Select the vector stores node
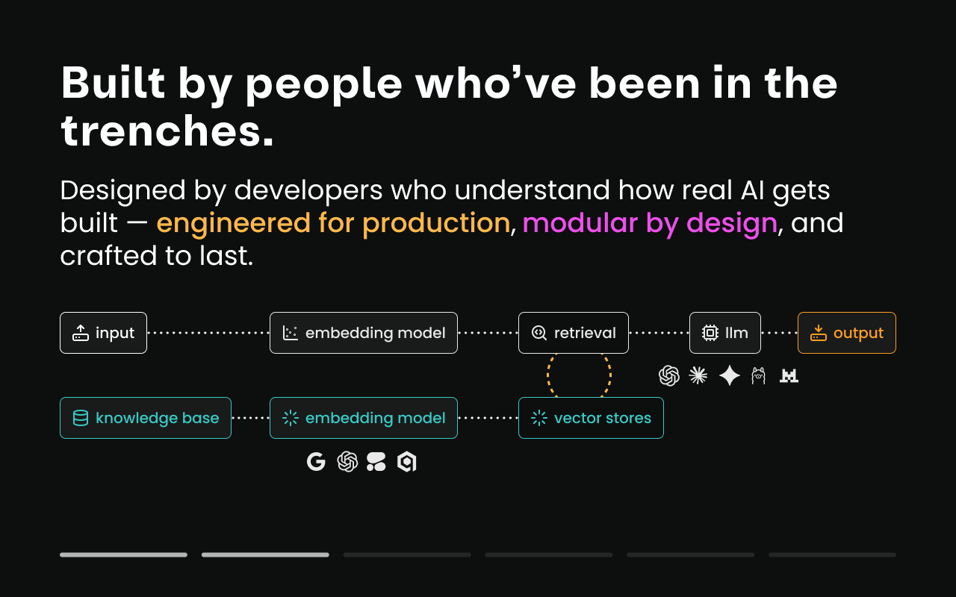The width and height of the screenshot is (956, 597). (591, 418)
